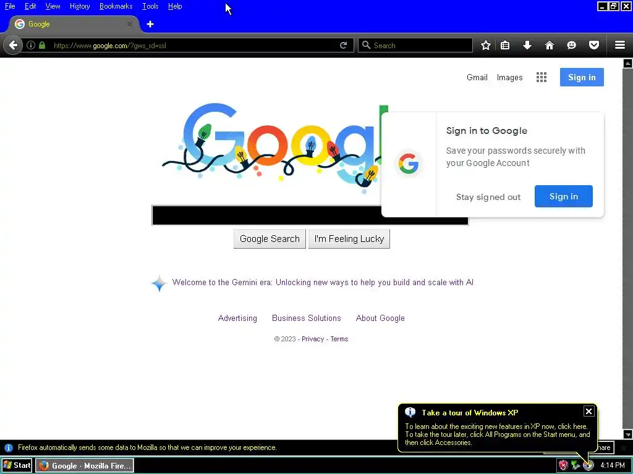Click the red security shield tray icon
633x474 pixels.
click(x=563, y=465)
